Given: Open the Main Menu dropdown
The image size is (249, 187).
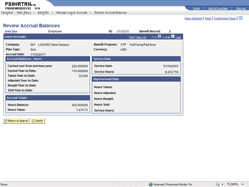Looking at the screenshot, I should (24, 12).
